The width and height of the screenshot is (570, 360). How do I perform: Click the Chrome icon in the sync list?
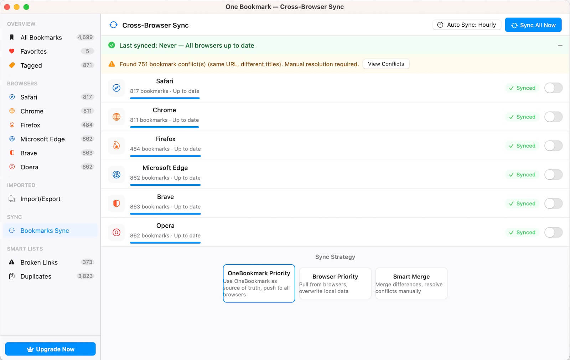116,117
